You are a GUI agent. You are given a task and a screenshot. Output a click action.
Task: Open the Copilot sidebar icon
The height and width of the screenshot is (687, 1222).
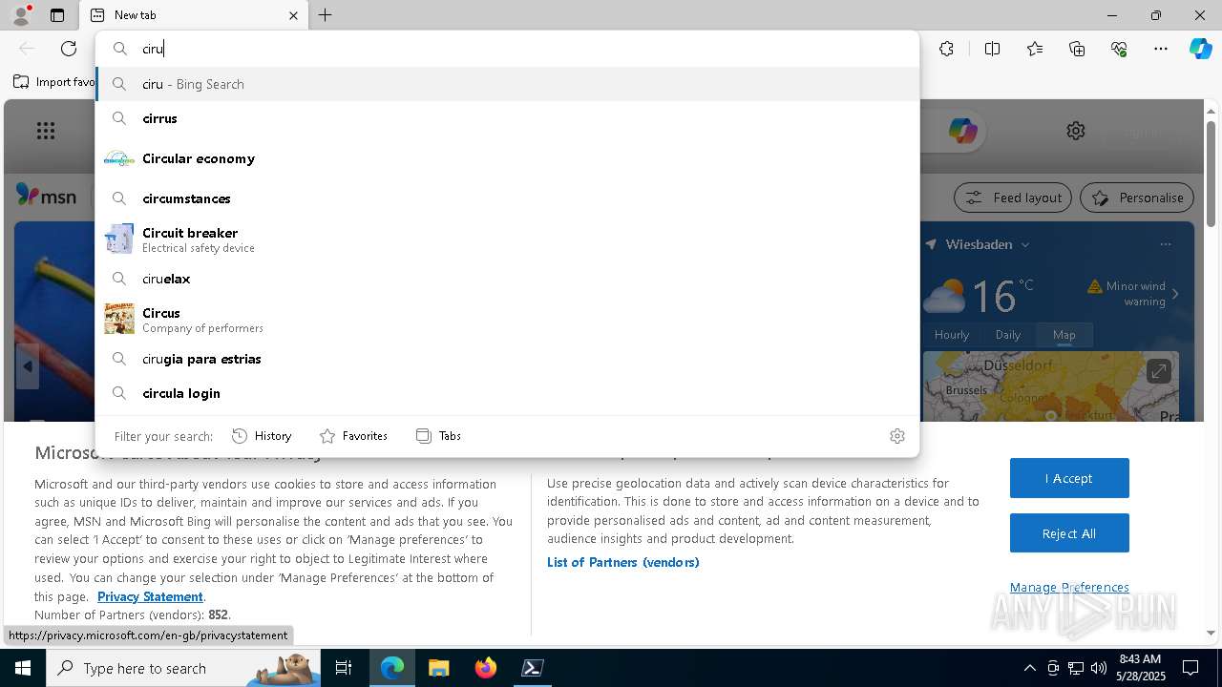pyautogui.click(x=1200, y=49)
